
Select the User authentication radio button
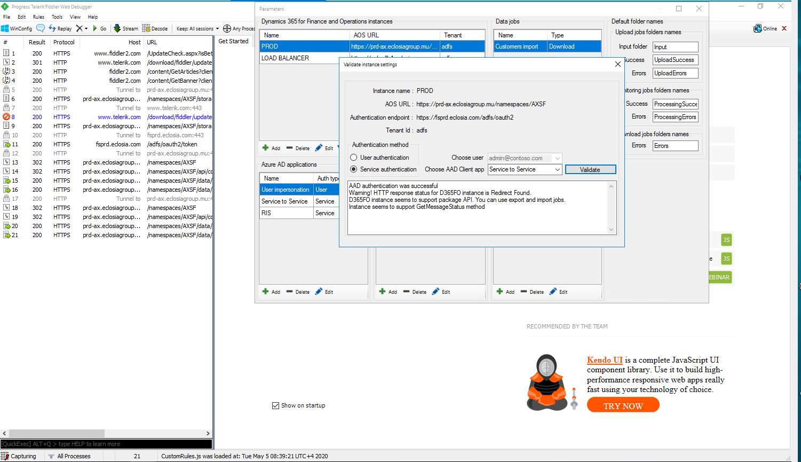point(353,157)
